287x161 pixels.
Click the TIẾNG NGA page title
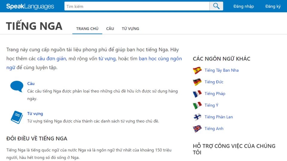pyautogui.click(x=34, y=26)
